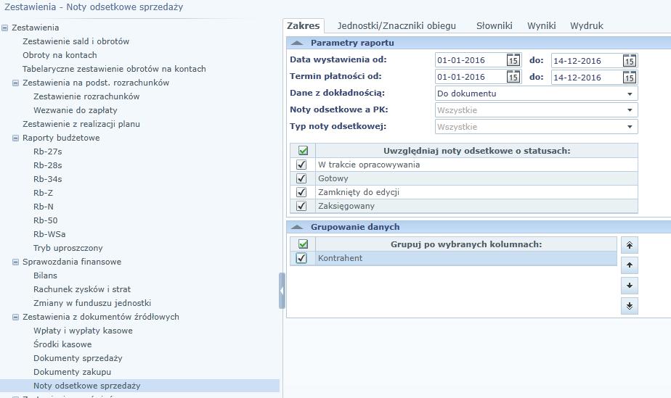Open the Wyniki tab
This screenshot has width=671, height=398.
[541, 25]
